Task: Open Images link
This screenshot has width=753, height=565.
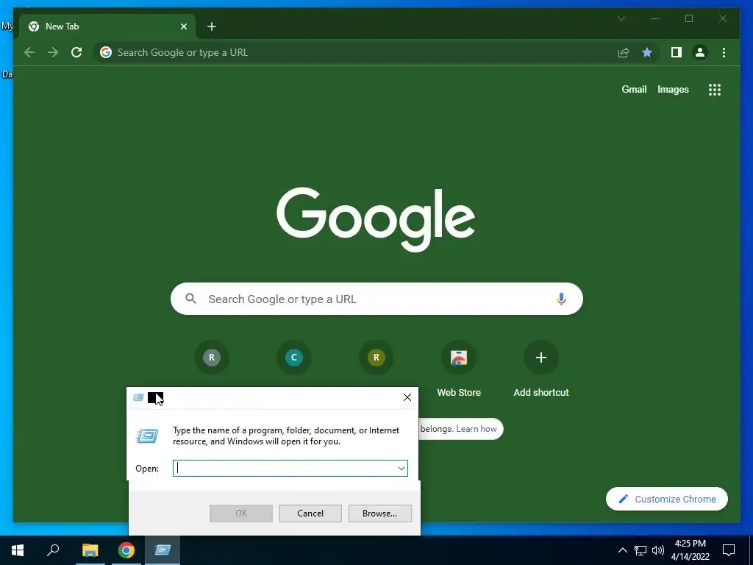Action: tap(673, 89)
